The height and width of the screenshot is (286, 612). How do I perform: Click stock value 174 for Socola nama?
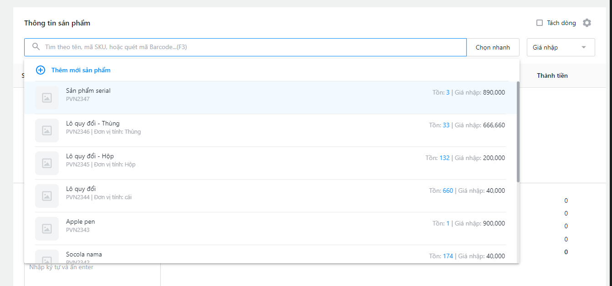[448, 256]
